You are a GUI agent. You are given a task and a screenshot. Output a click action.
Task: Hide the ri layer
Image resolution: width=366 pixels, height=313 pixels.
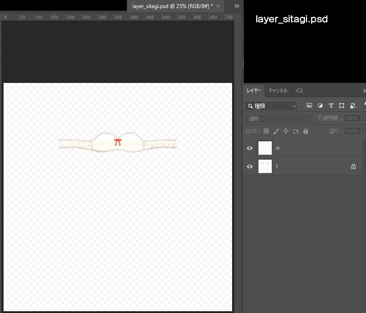pyautogui.click(x=250, y=148)
